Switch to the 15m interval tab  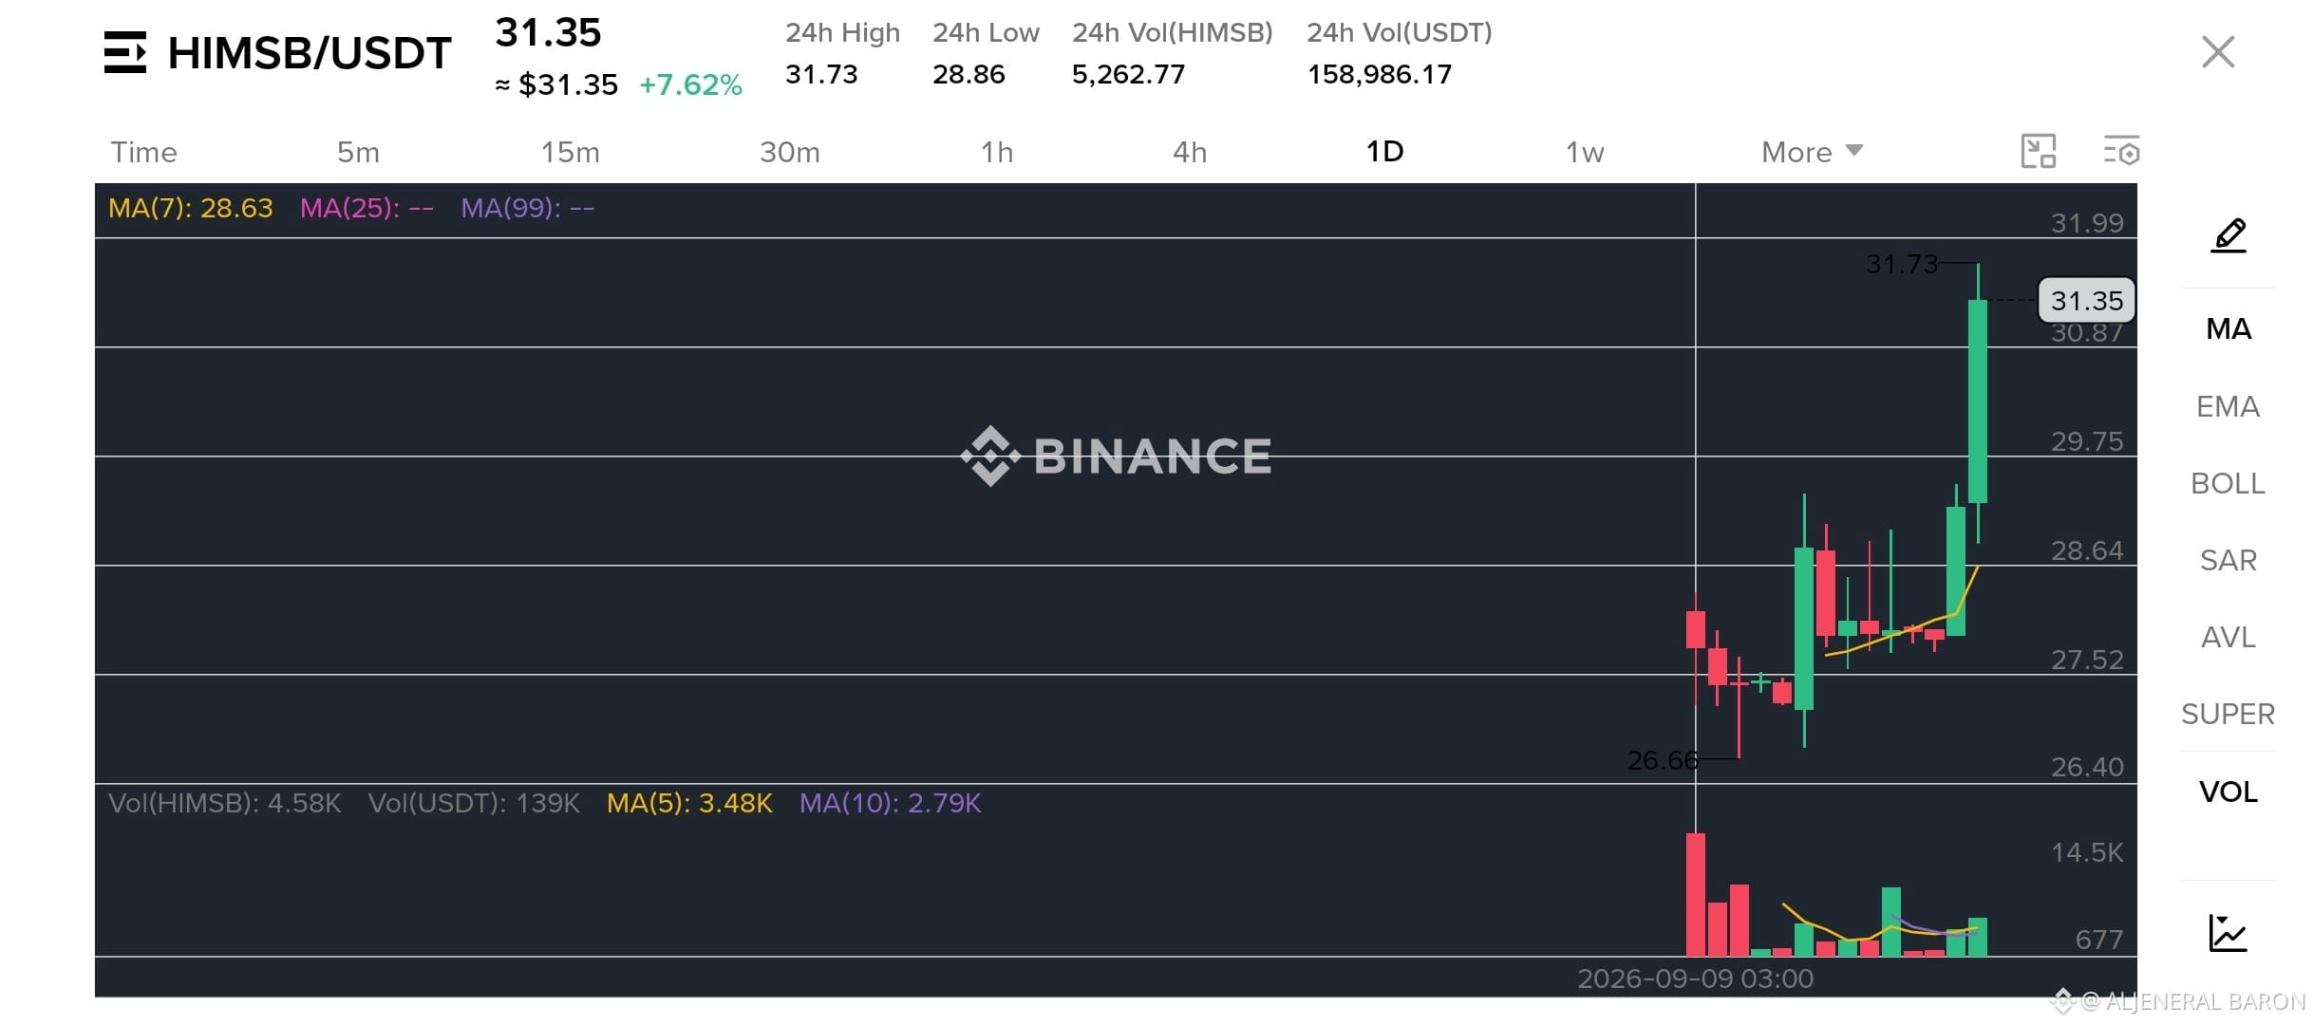570,152
